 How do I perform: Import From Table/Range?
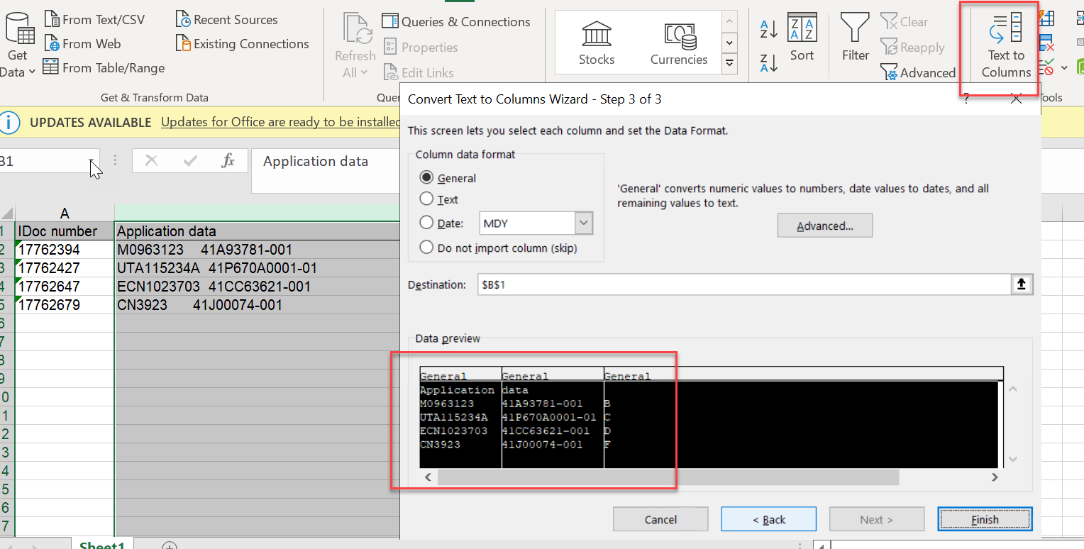104,68
